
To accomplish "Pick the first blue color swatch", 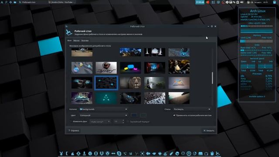I will point(134,115).
